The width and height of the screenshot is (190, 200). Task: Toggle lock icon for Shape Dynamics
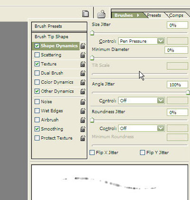pyautogui.click(x=83, y=46)
